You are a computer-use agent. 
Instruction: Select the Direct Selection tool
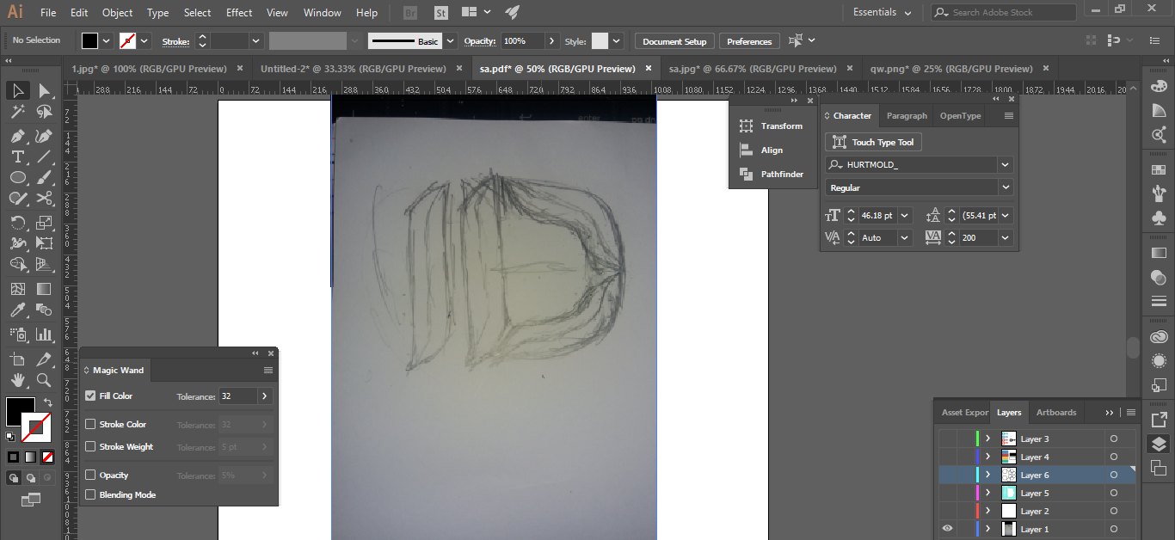coord(44,91)
